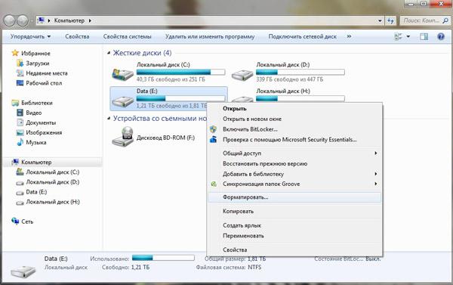Click the Back navigation arrow button
The image size is (453, 285).
[x=10, y=20]
